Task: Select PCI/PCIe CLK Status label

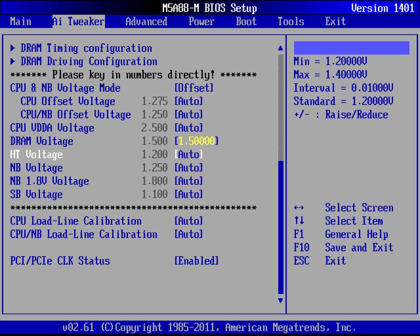Action: [x=60, y=261]
